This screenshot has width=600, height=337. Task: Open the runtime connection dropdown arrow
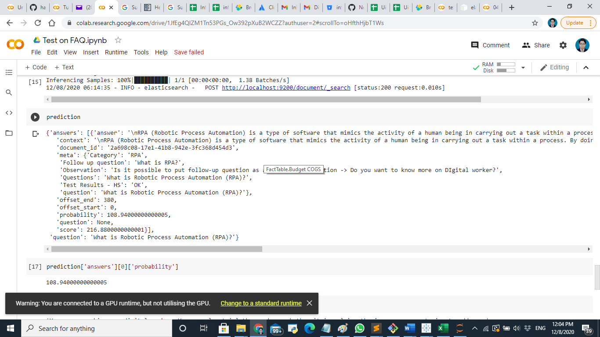pos(523,68)
